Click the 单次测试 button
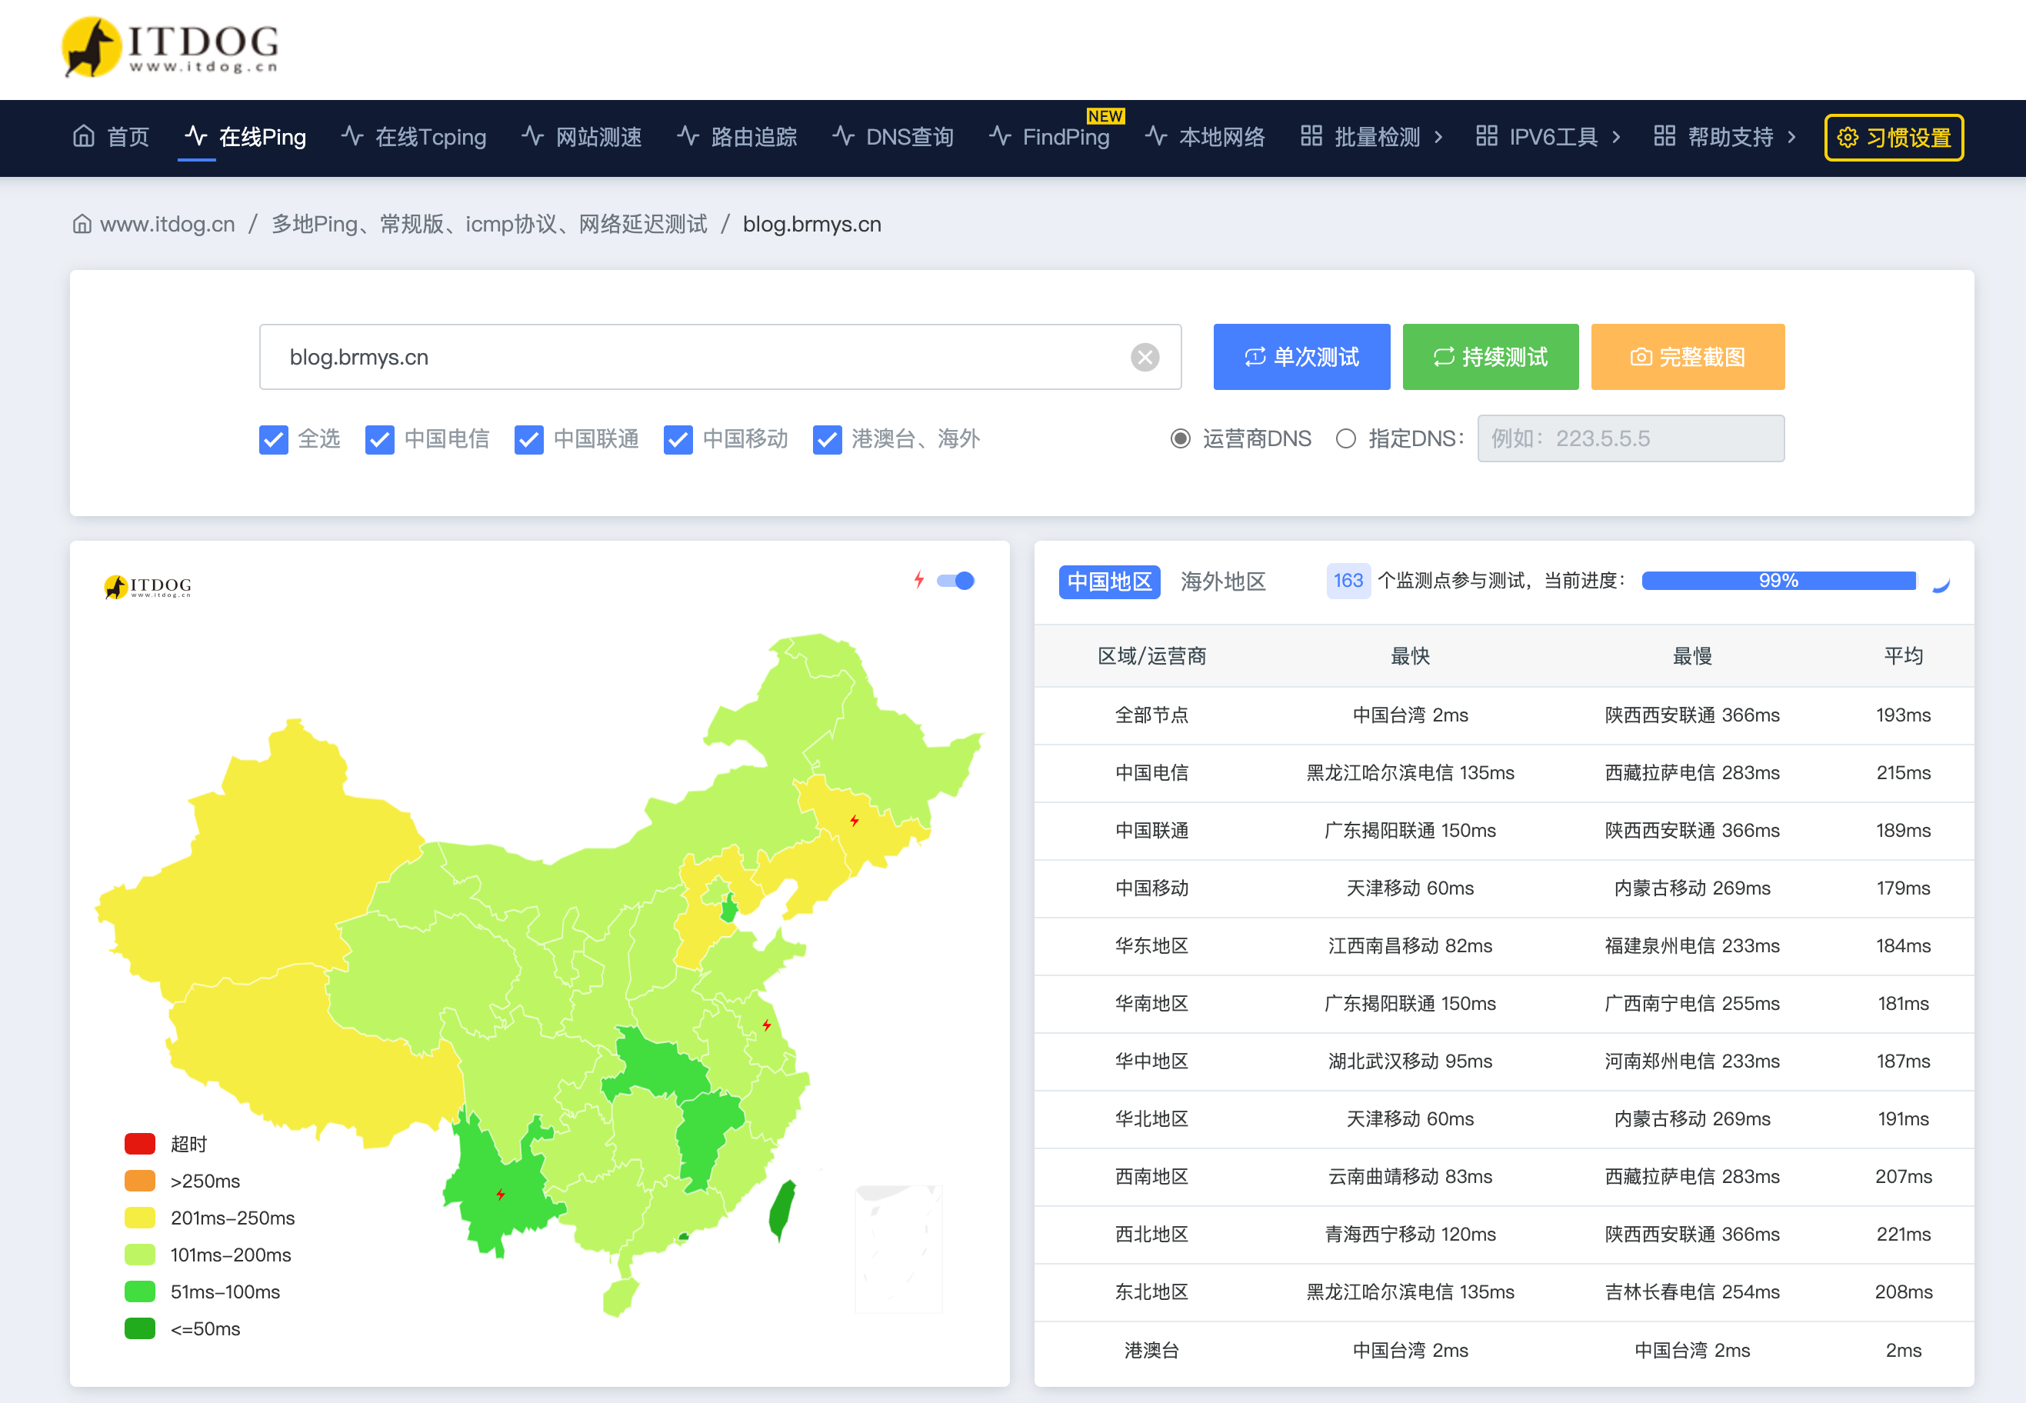 click(x=1301, y=357)
